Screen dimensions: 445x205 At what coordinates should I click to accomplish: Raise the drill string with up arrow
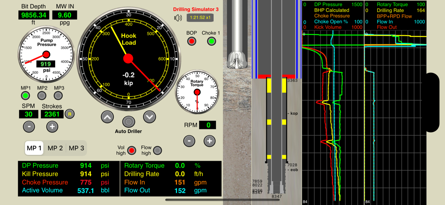pyautogui.click(x=107, y=116)
